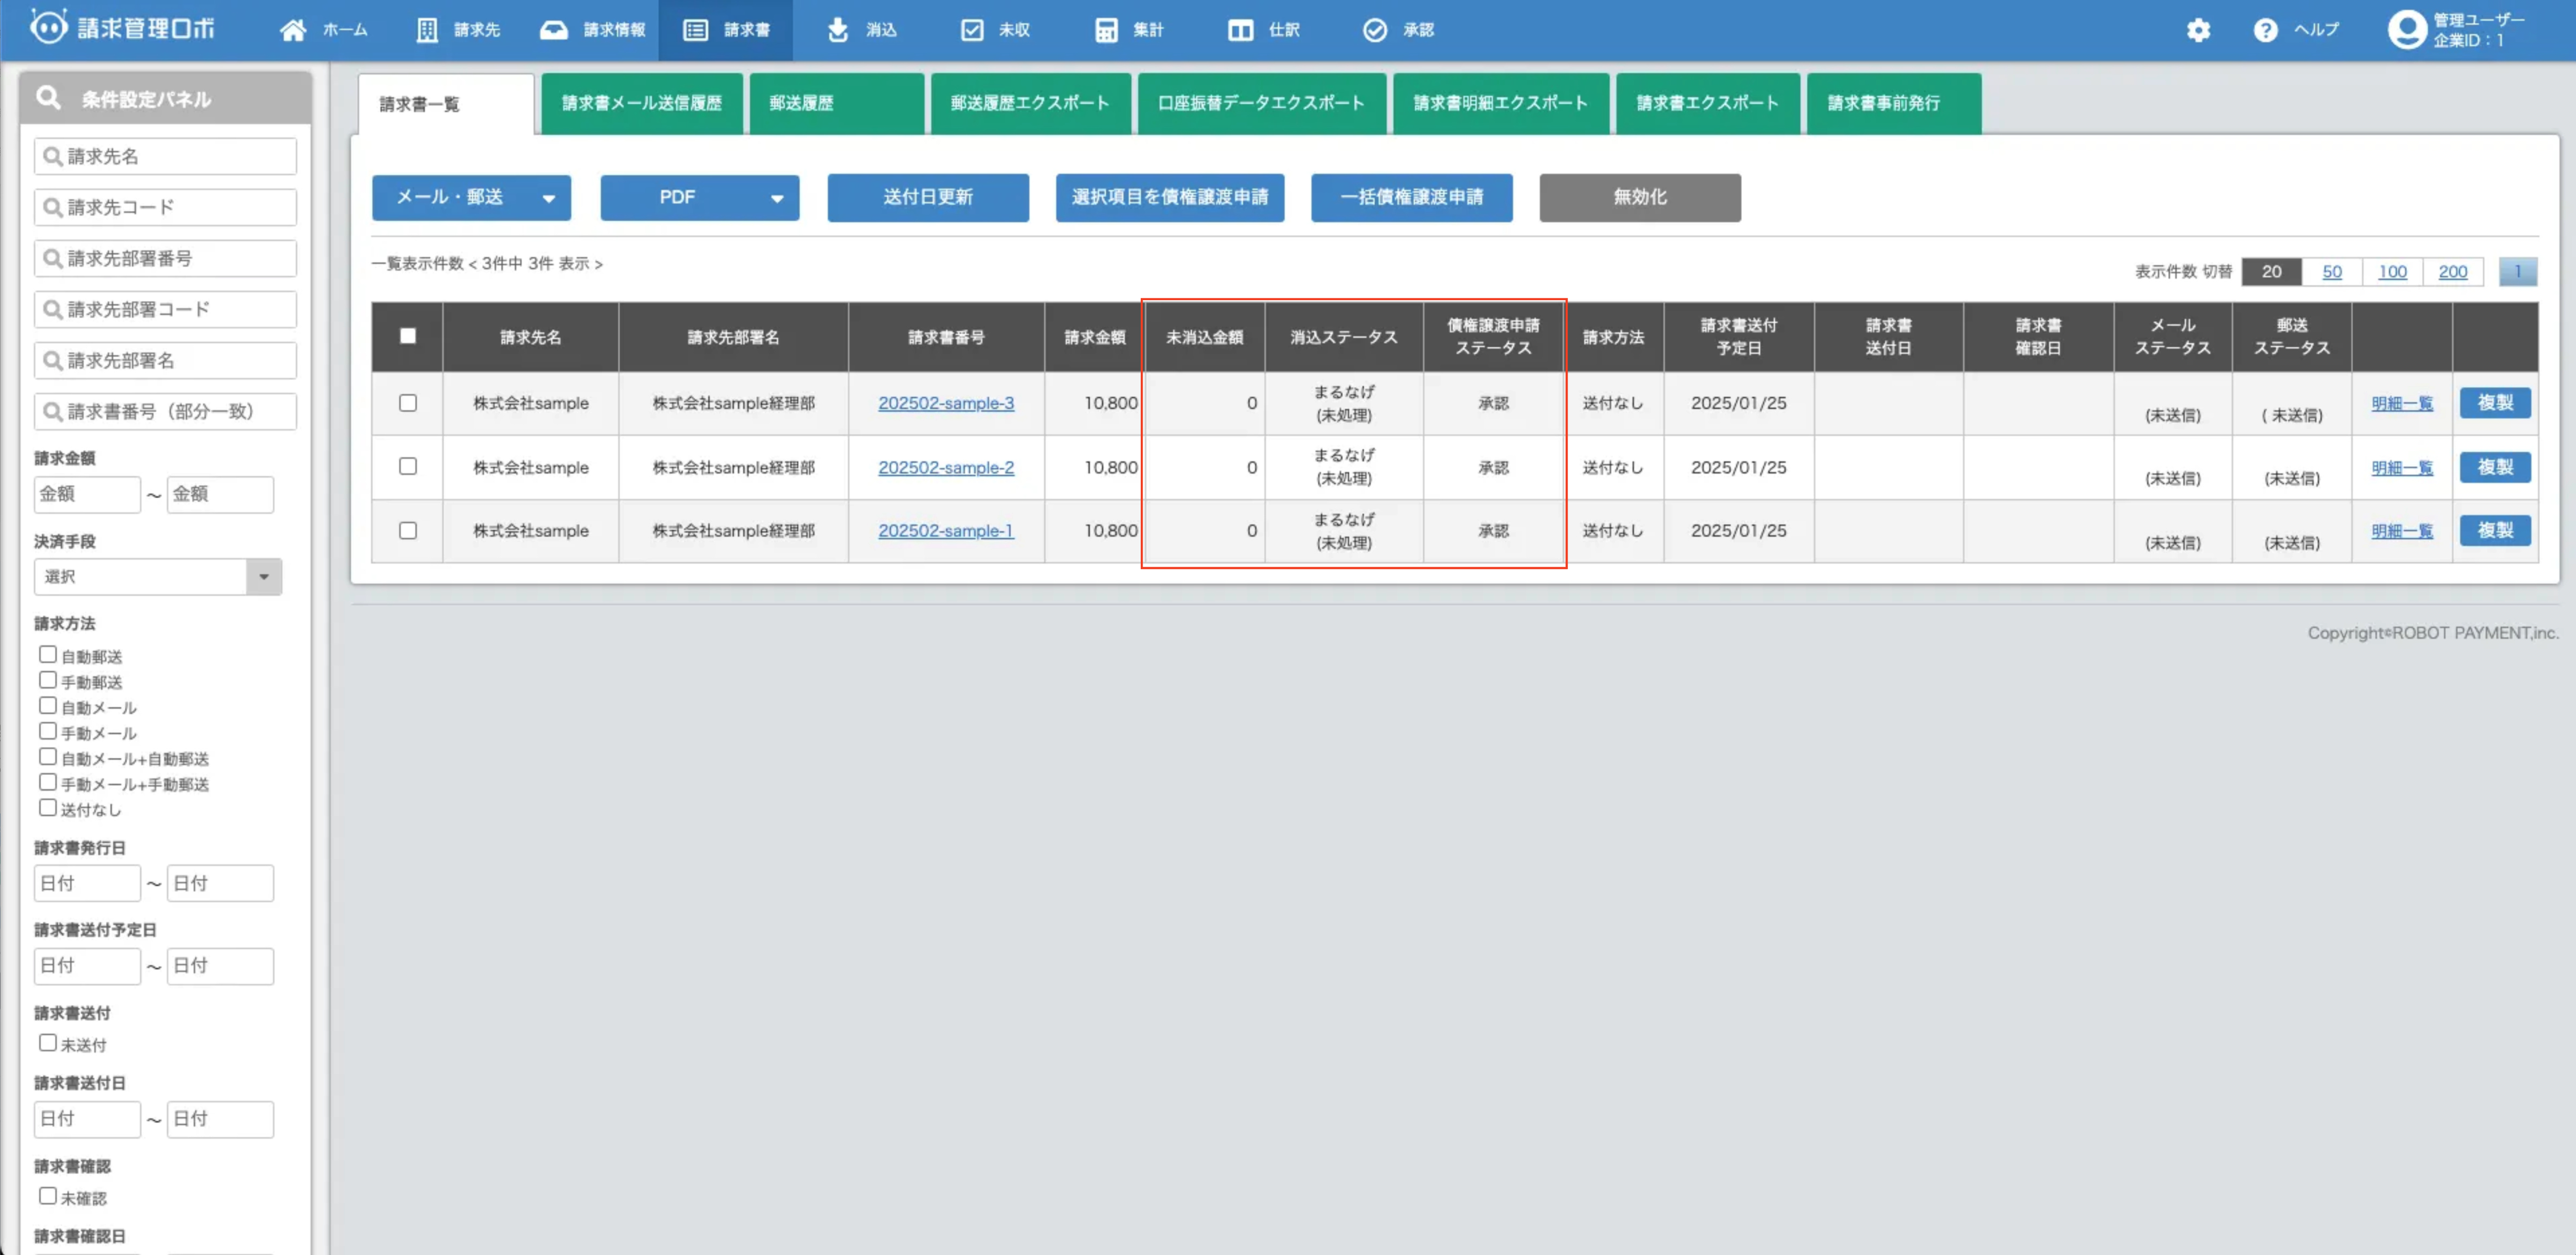Tick the checkbox for row 202502-sample-2
This screenshot has height=1255, width=2576.
tap(408, 466)
